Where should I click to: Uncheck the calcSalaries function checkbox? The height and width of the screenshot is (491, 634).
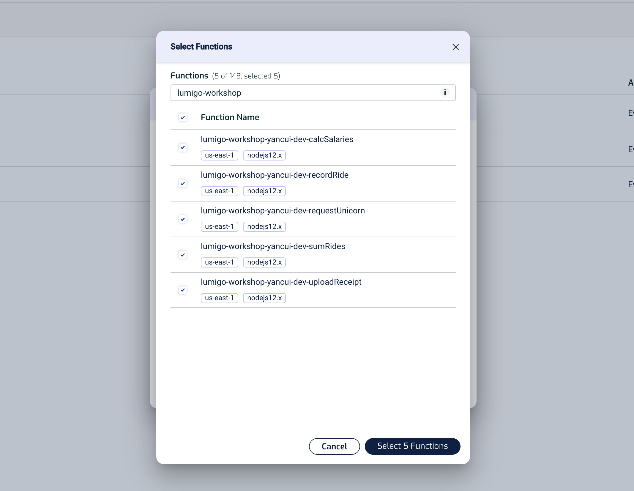pos(183,147)
